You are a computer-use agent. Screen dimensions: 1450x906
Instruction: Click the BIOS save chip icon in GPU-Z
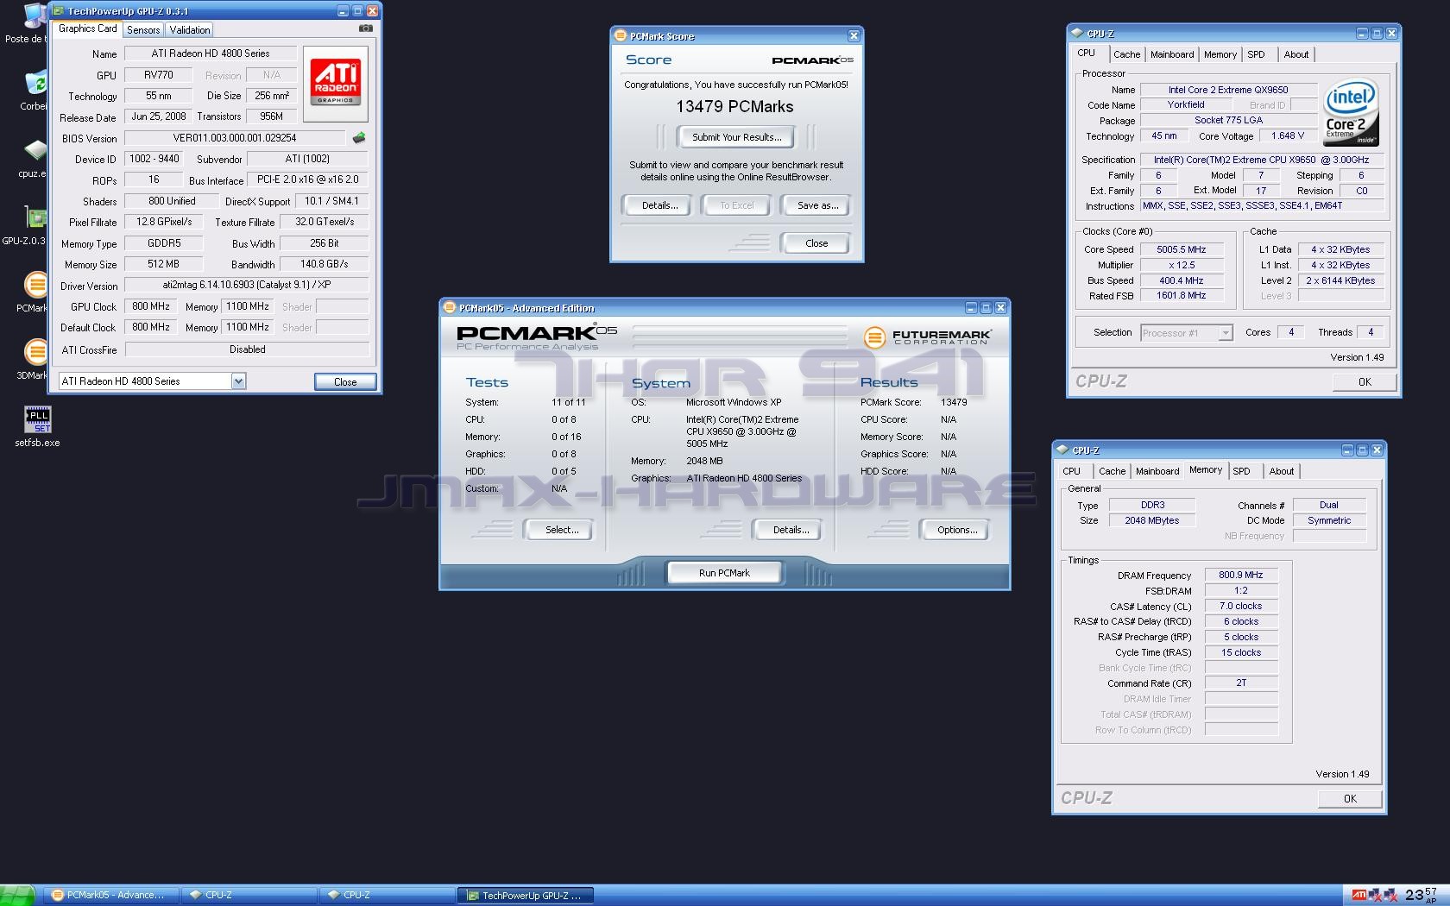click(x=359, y=137)
